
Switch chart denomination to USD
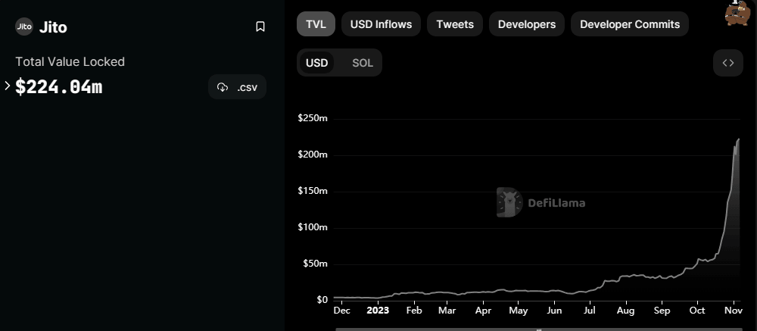316,63
